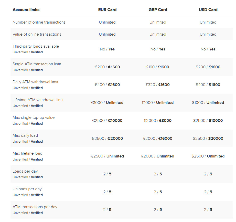Screen dimensions: 236x222
Task: Select the GBP Card column header
Action: click(158, 10)
